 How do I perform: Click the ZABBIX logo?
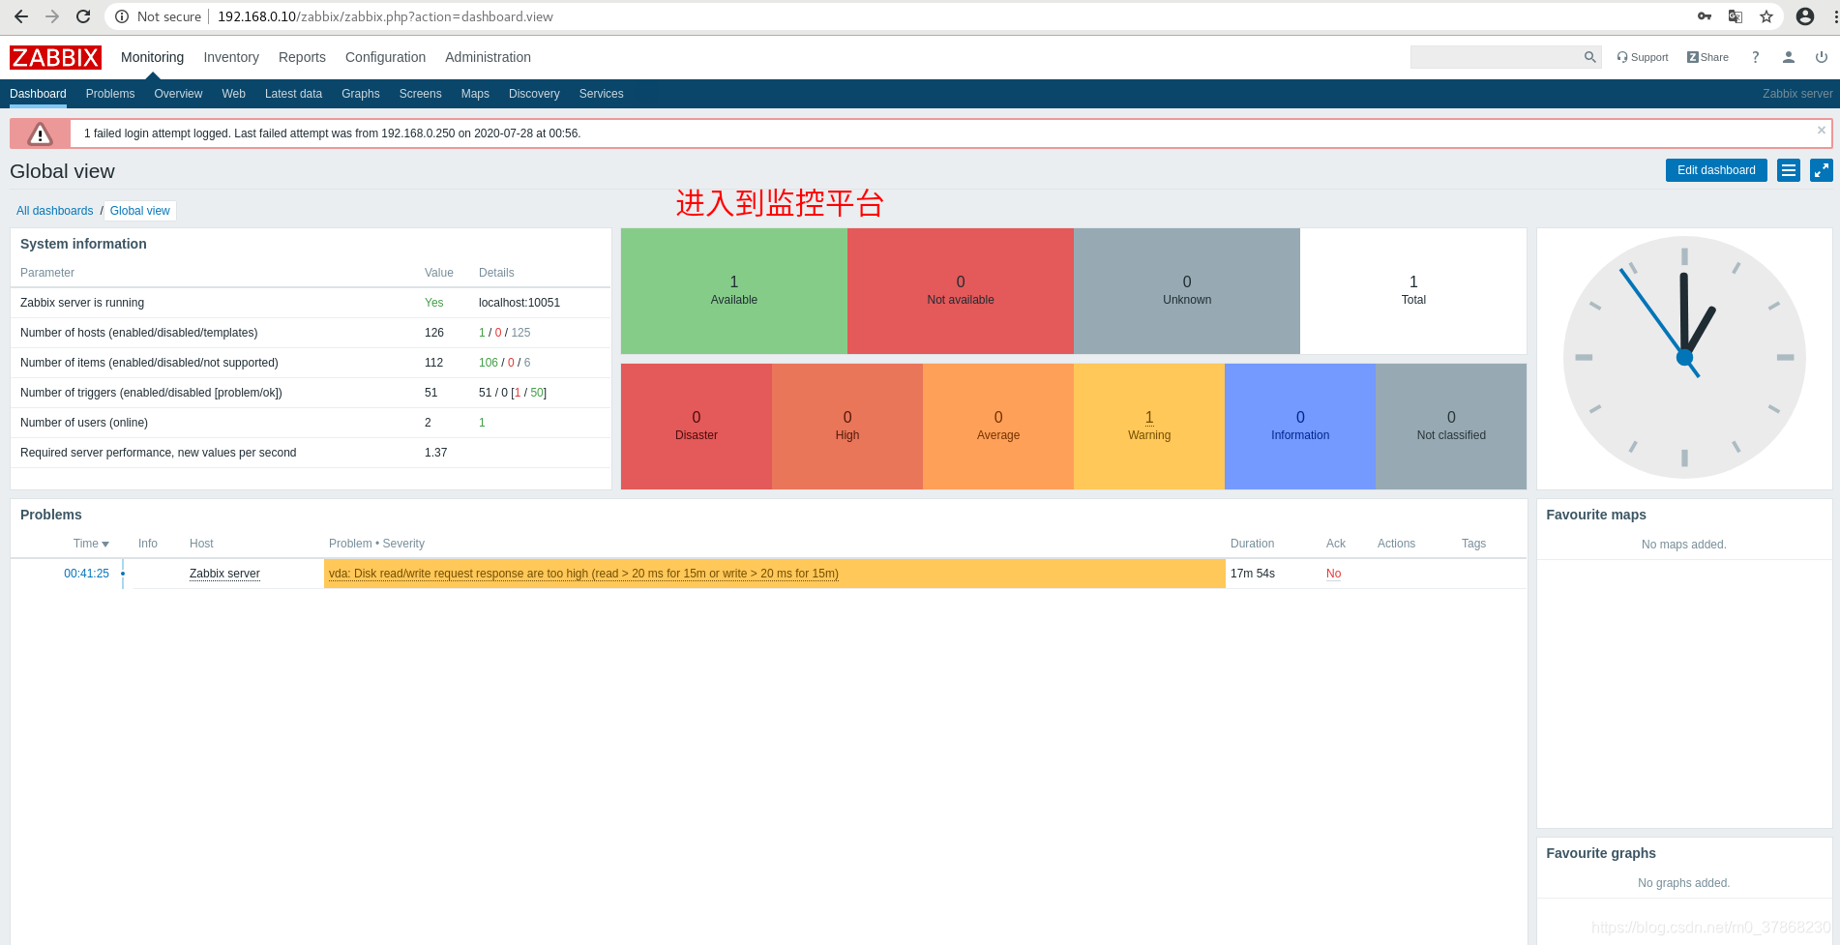pyautogui.click(x=55, y=58)
